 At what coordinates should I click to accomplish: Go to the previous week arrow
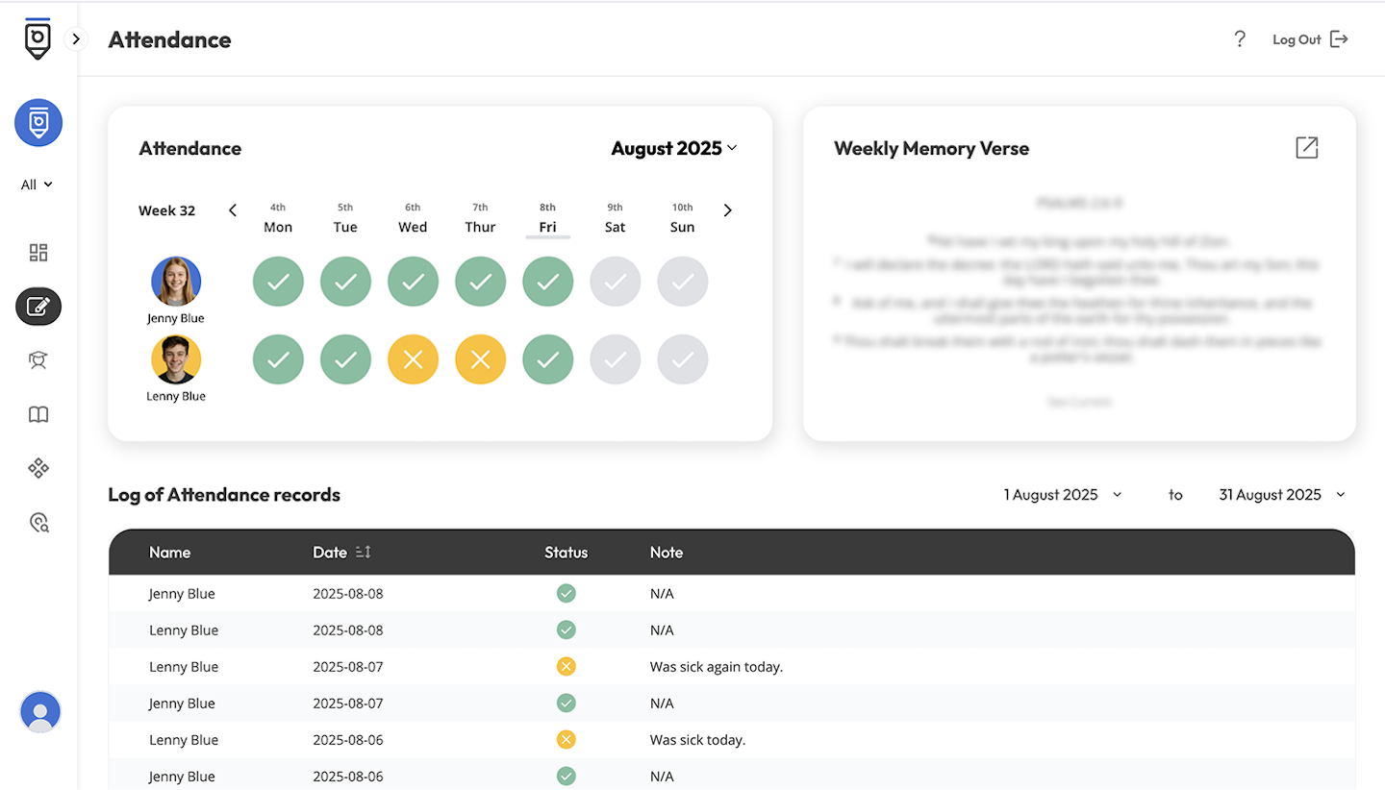(x=233, y=210)
